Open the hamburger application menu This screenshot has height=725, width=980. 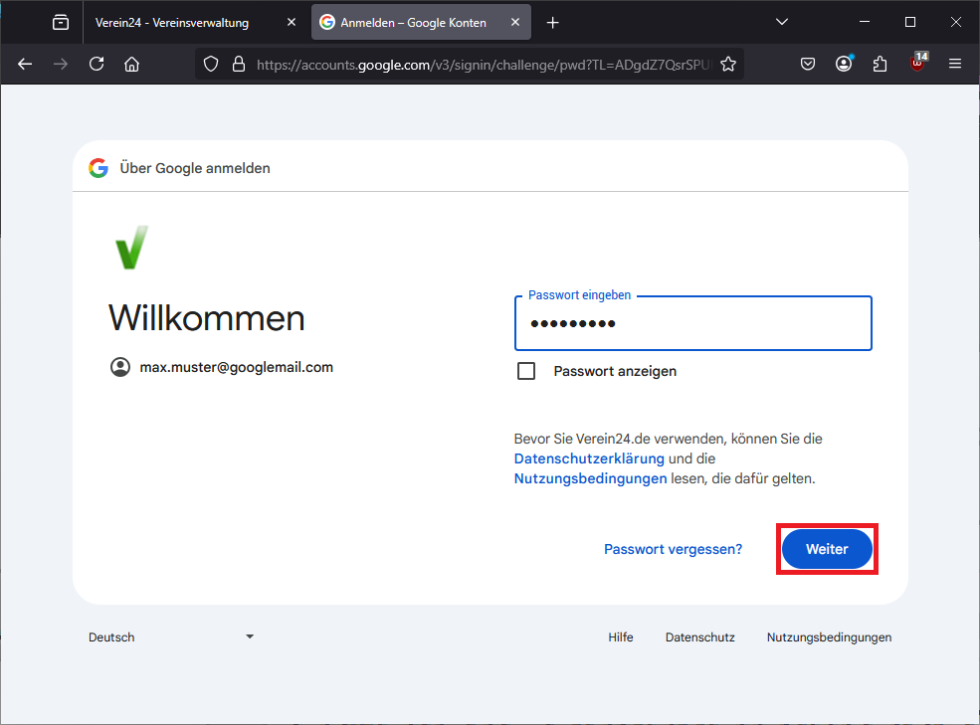coord(955,64)
